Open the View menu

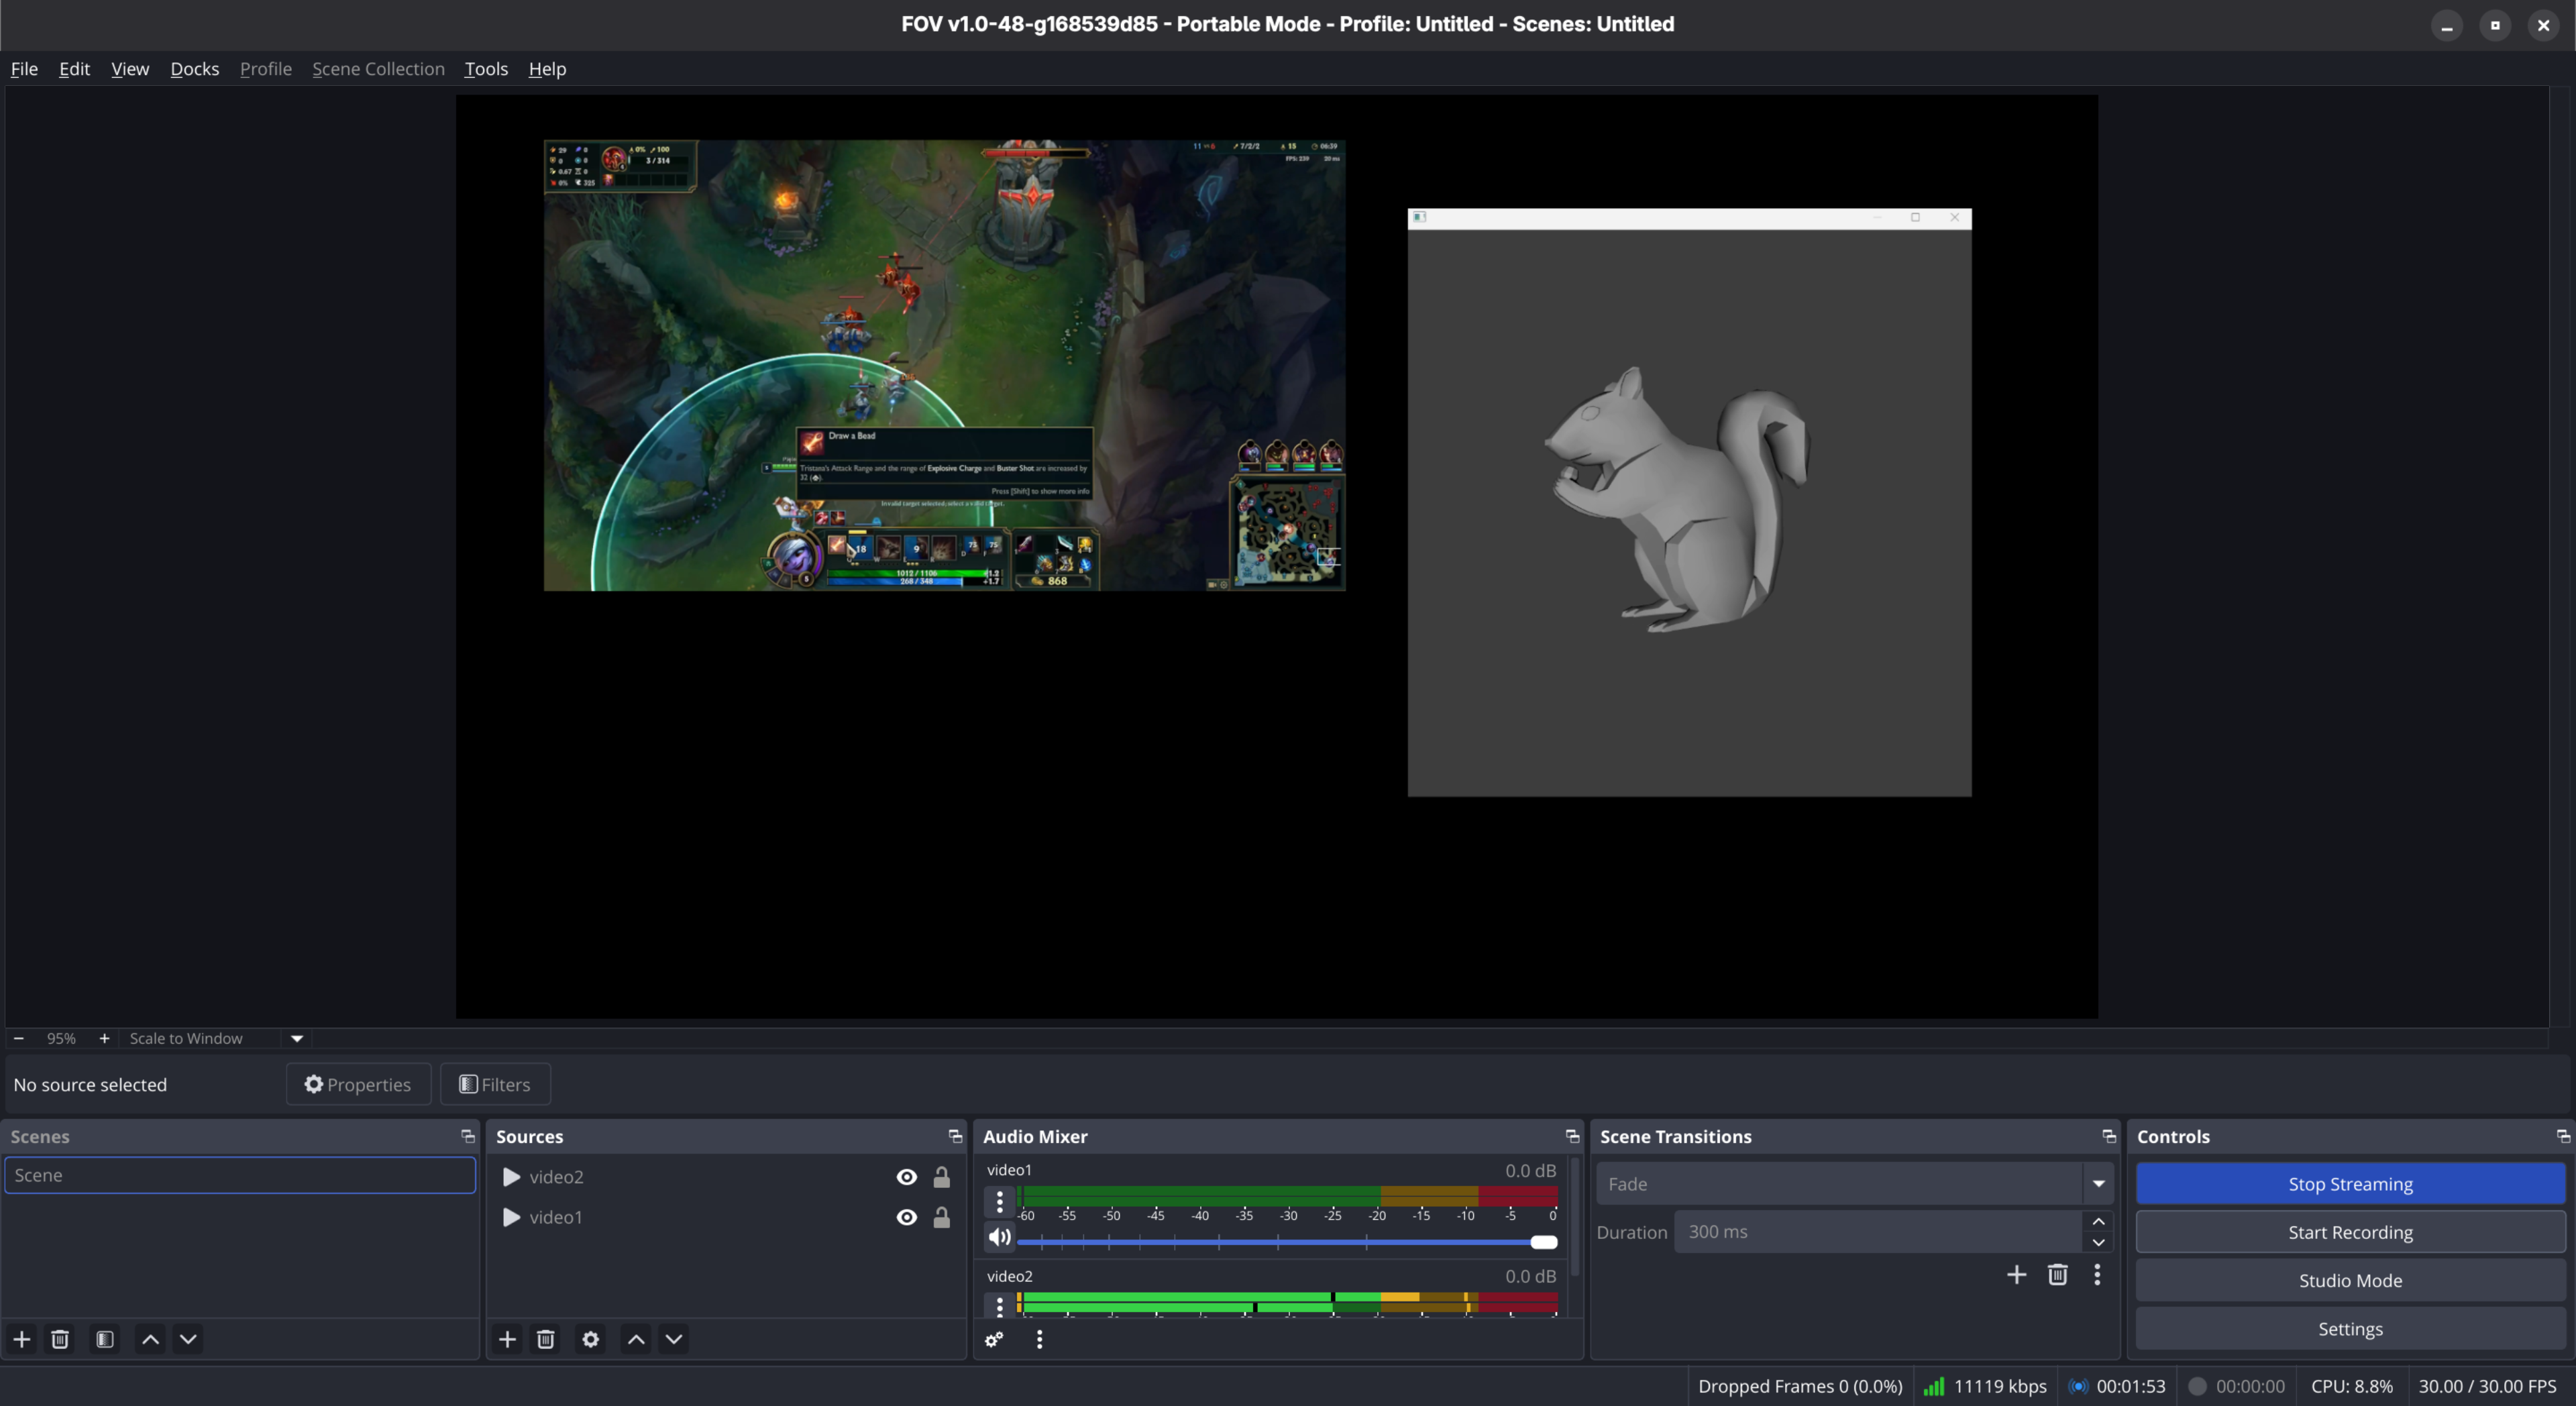130,69
